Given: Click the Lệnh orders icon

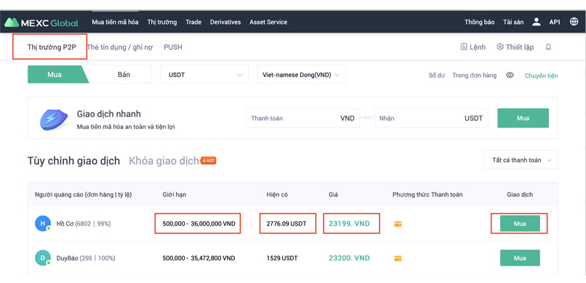Looking at the screenshot, I should (x=464, y=47).
